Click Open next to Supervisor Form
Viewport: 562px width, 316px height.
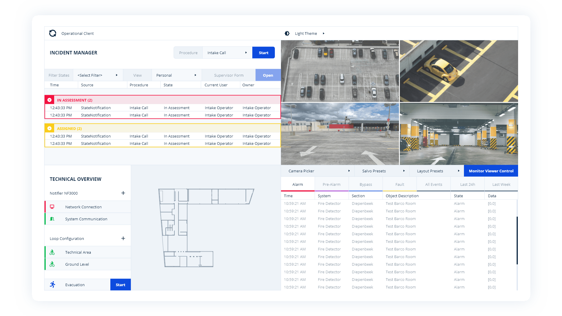coord(268,75)
